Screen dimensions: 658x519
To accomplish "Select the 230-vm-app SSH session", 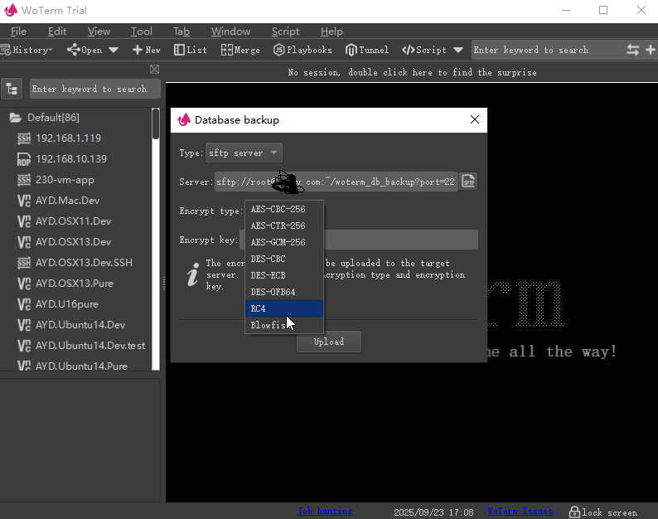I will point(65,179).
